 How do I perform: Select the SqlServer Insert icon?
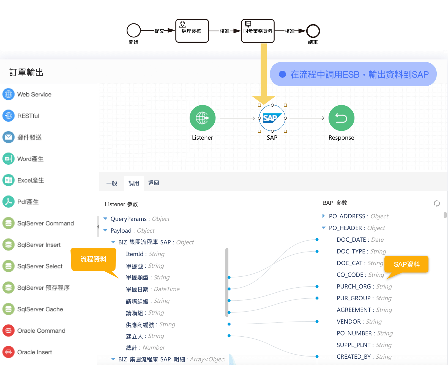click(9, 245)
